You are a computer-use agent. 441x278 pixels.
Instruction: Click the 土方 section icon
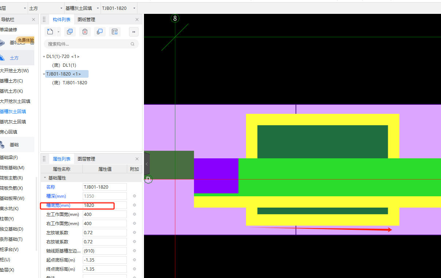[2, 58]
